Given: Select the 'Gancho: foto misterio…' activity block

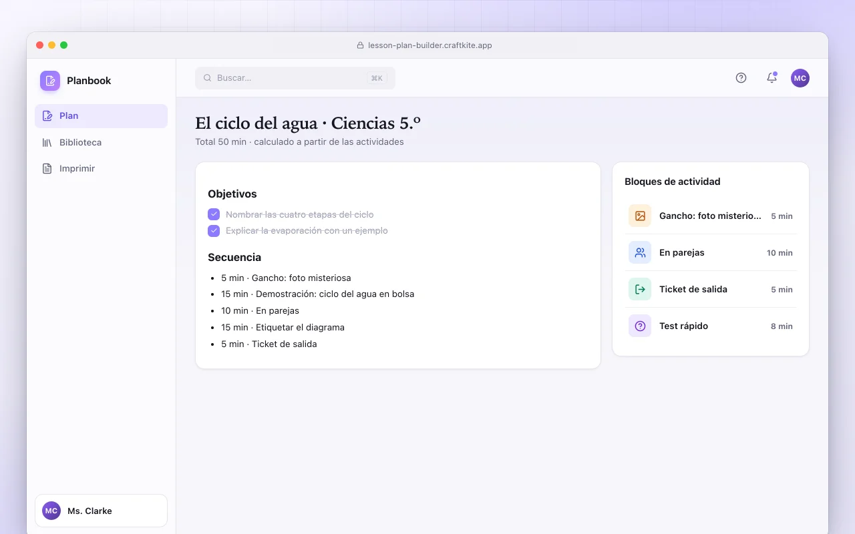Looking at the screenshot, I should pos(711,216).
